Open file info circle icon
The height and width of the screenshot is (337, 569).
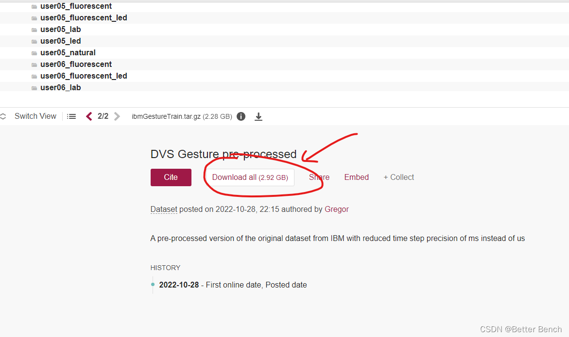click(x=241, y=116)
